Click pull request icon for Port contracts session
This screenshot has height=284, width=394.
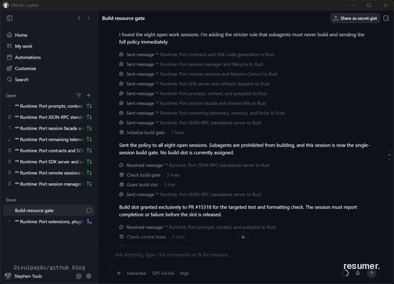[x=89, y=150]
